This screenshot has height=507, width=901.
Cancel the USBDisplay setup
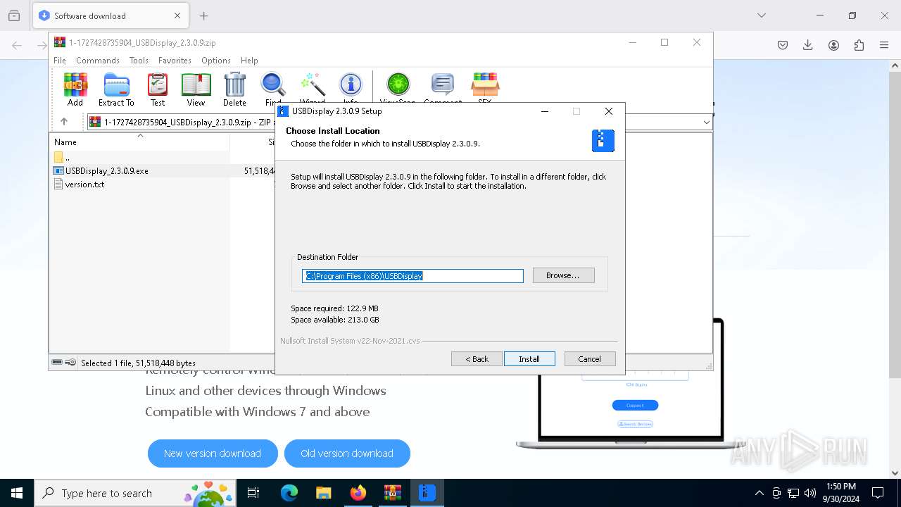click(590, 359)
